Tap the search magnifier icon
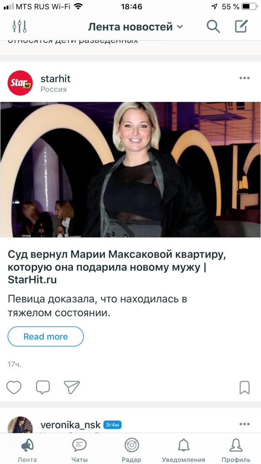The image size is (261, 464). point(213,27)
